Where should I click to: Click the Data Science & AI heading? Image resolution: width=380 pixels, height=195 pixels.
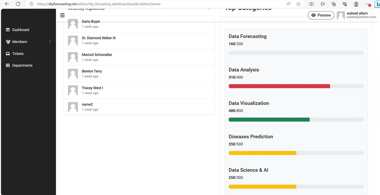[x=248, y=170]
